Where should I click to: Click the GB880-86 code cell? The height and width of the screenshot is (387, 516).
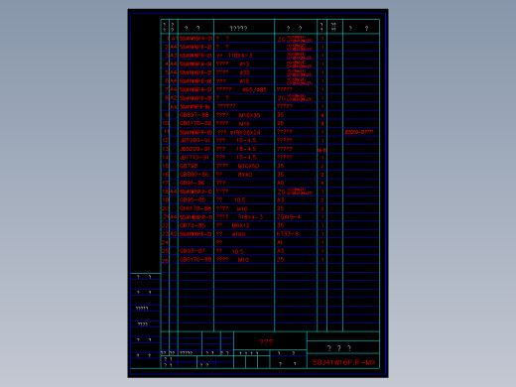coord(194,175)
